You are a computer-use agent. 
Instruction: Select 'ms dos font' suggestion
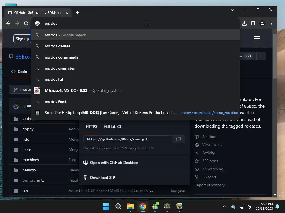pyautogui.click(x=136, y=102)
